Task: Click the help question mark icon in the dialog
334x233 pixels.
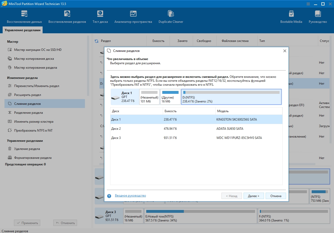Action: [x=109, y=196]
